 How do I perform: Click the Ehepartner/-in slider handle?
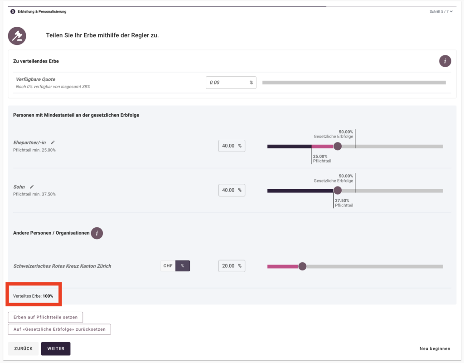click(x=338, y=146)
